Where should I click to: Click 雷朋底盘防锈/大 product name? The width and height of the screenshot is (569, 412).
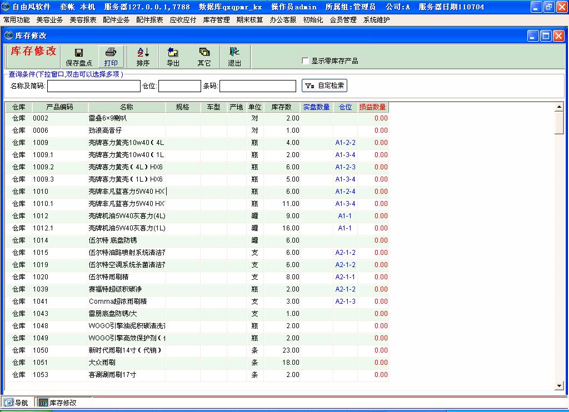tap(113, 314)
